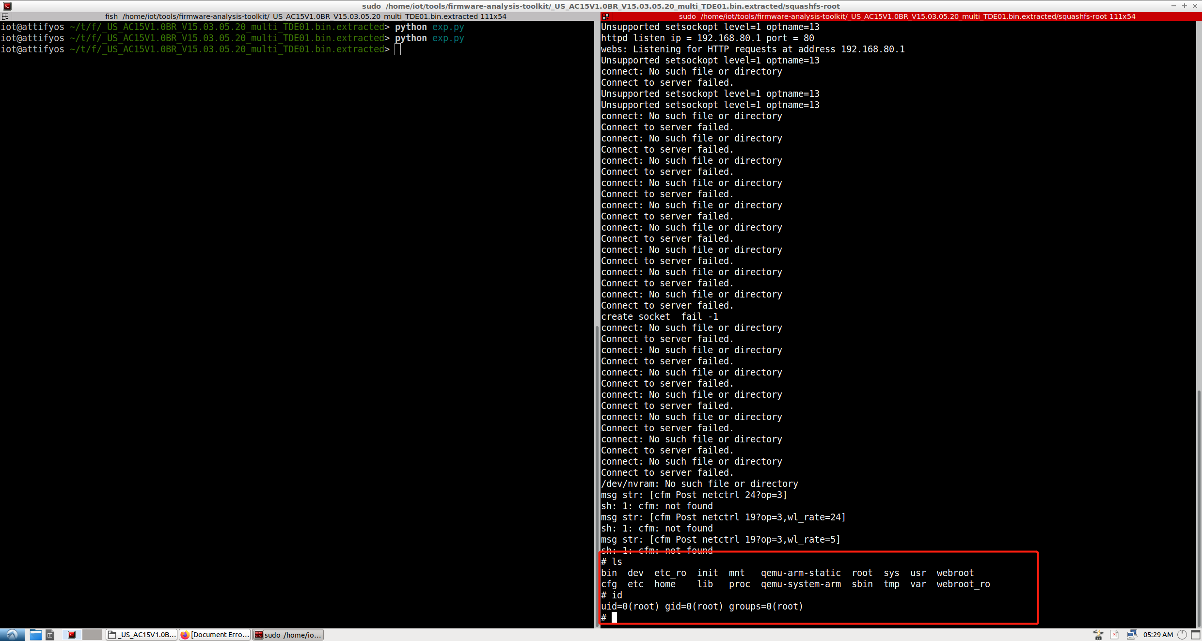
Task: Launch terminal from taskbar launcher icon
Action: click(72, 635)
